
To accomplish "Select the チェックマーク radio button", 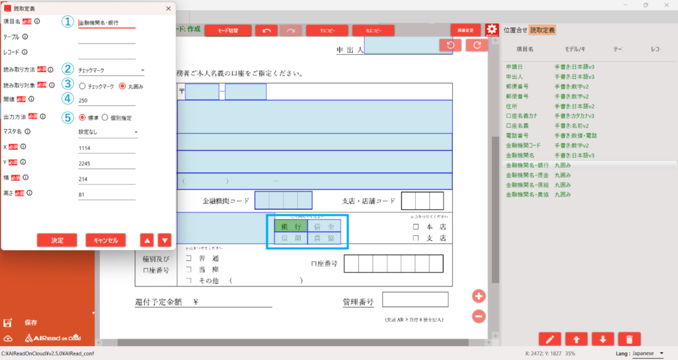I will 82,87.
